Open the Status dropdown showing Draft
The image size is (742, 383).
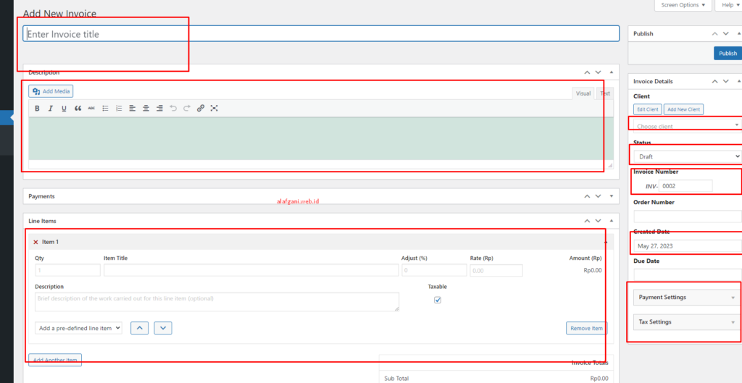[x=686, y=156]
